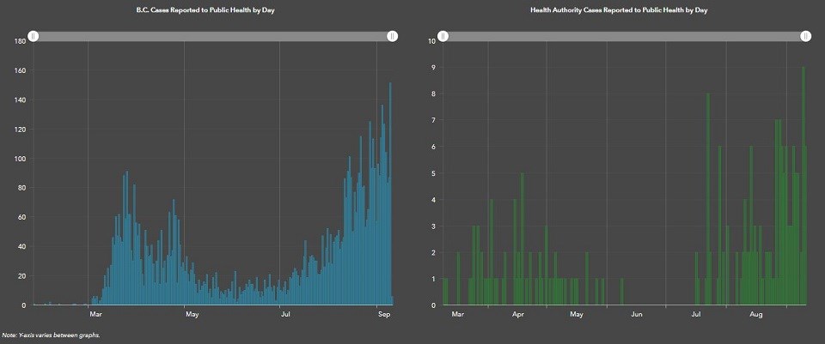The height and width of the screenshot is (344, 825).
Task: Click the 140 y-axis value on B.C. chart
Action: [x=21, y=100]
